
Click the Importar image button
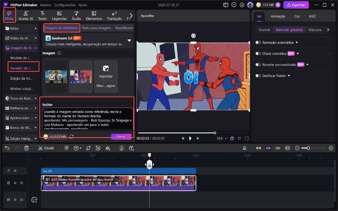pyautogui.click(x=106, y=72)
